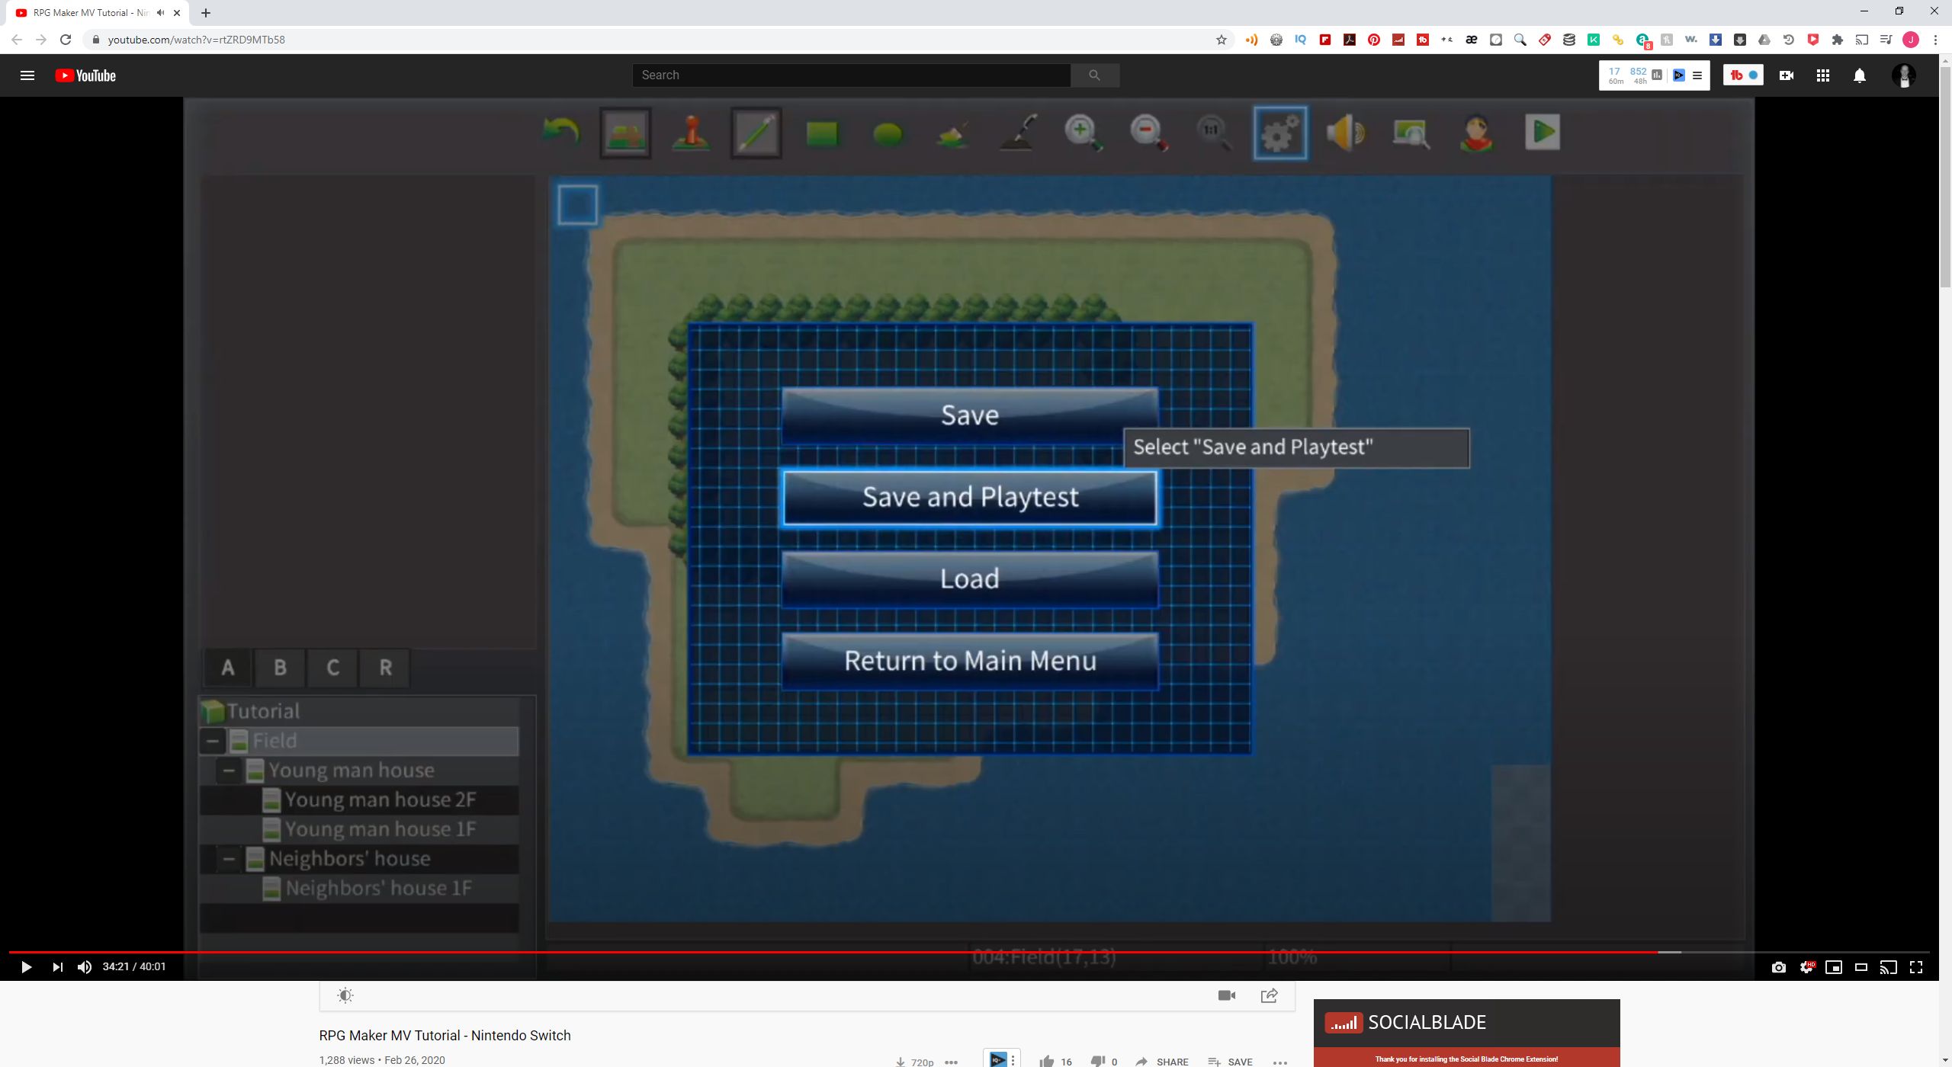Image resolution: width=1952 pixels, height=1067 pixels.
Task: Select the Tutorial root folder
Action: (359, 711)
